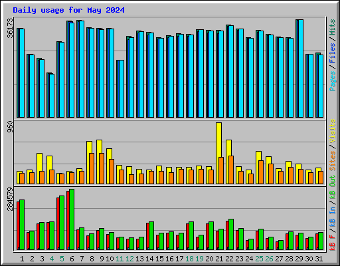Image resolution: width=340 pixels, height=266 pixels.
Task: Click the cyan Pages bar on day 31
Action: 321,86
